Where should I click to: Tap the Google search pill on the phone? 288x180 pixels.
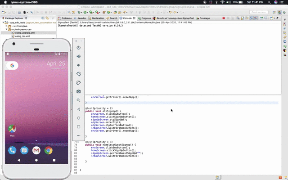(12, 66)
